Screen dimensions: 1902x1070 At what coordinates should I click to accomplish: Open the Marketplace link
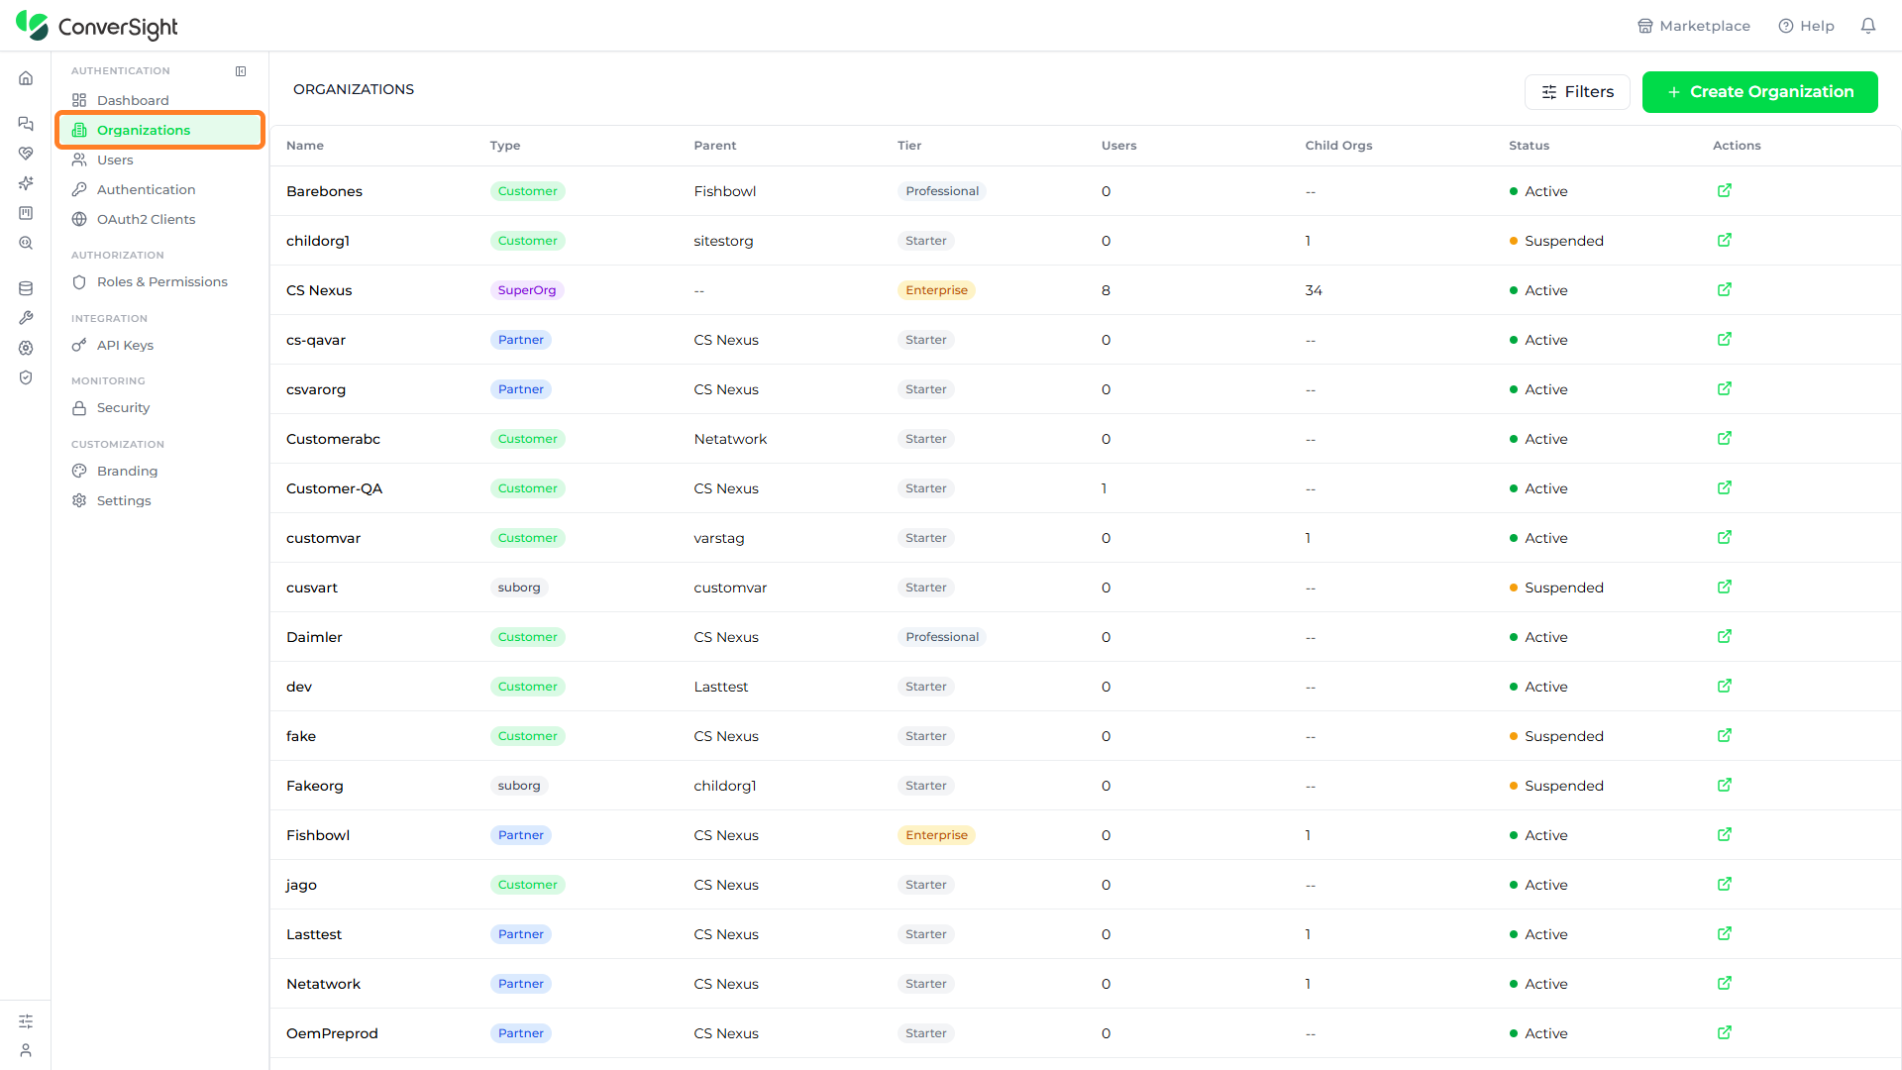(1694, 26)
